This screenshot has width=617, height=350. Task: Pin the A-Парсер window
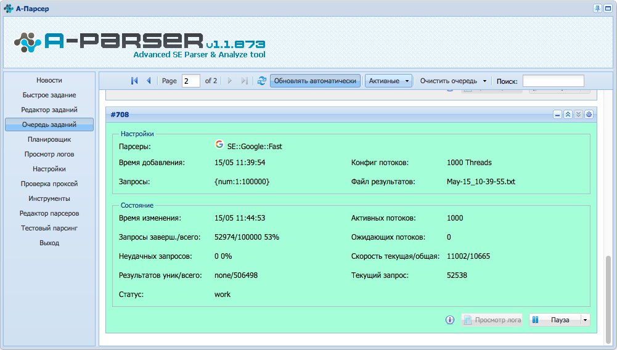[x=597, y=8]
